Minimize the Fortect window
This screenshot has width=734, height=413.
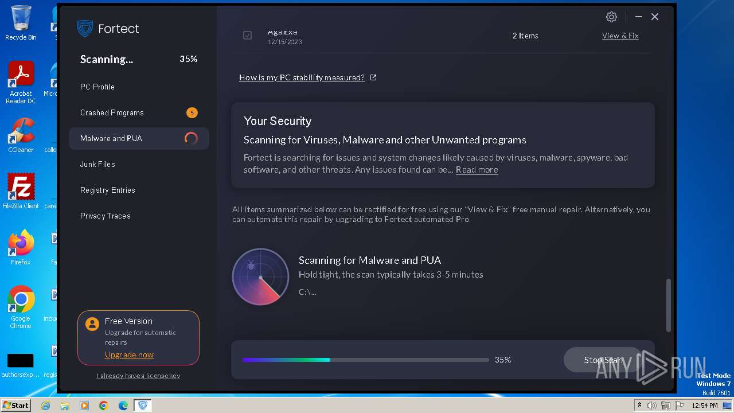pos(638,17)
